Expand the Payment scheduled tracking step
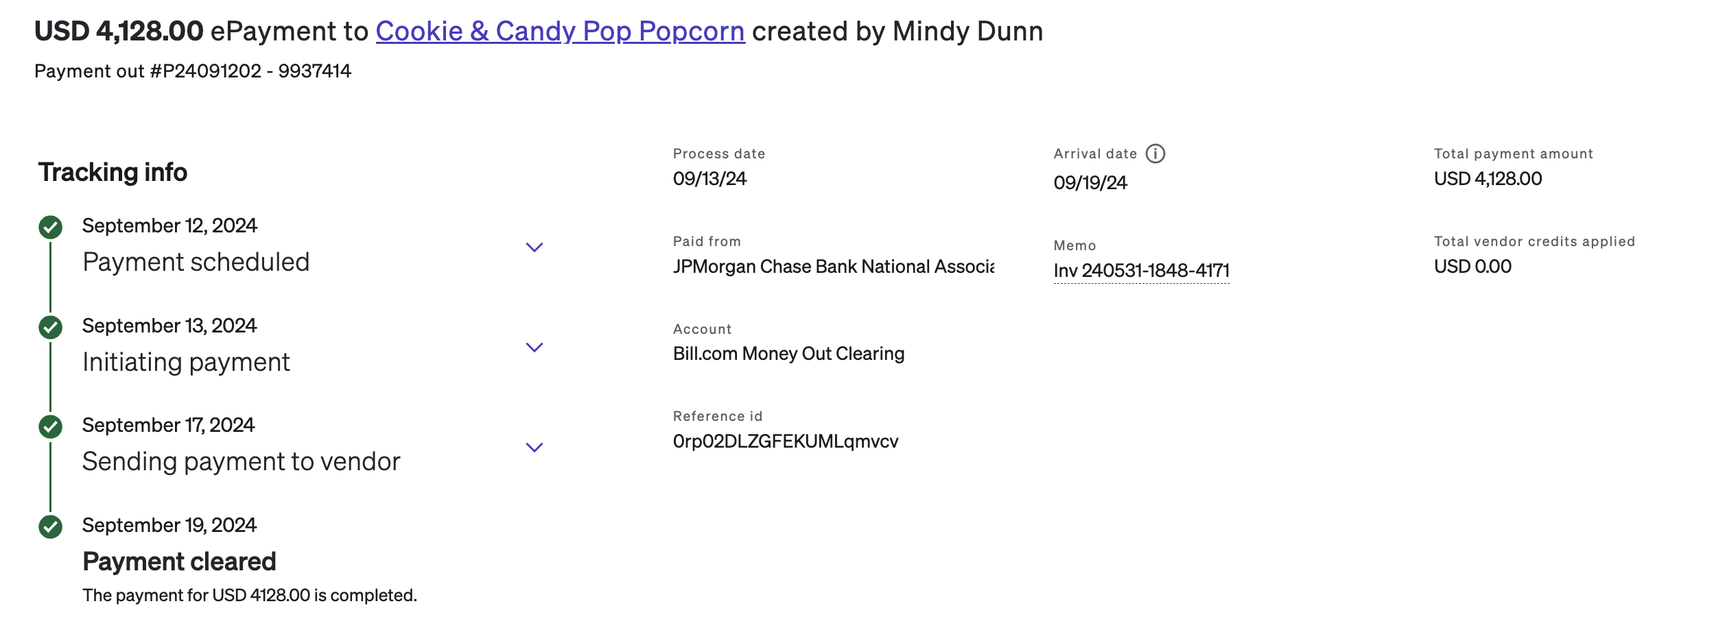The image size is (1714, 643). (534, 247)
